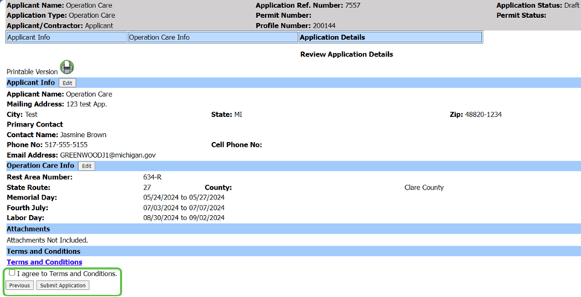Click Profile Number 200144

tap(324, 26)
